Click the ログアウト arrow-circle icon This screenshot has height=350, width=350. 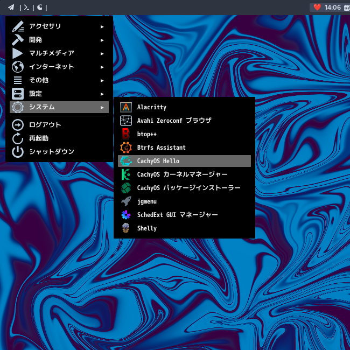tap(18, 125)
